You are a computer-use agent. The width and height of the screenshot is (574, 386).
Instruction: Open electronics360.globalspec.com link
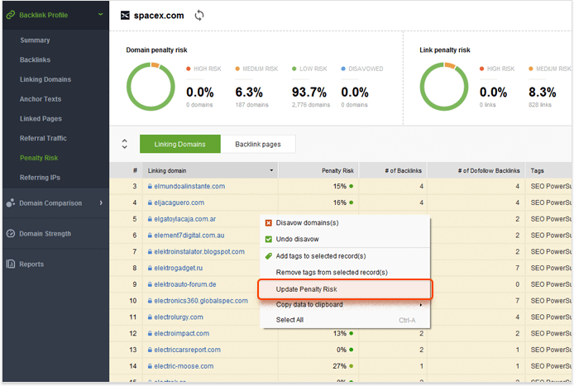pos(201,301)
